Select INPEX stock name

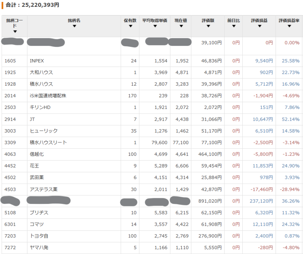[x=37, y=61]
